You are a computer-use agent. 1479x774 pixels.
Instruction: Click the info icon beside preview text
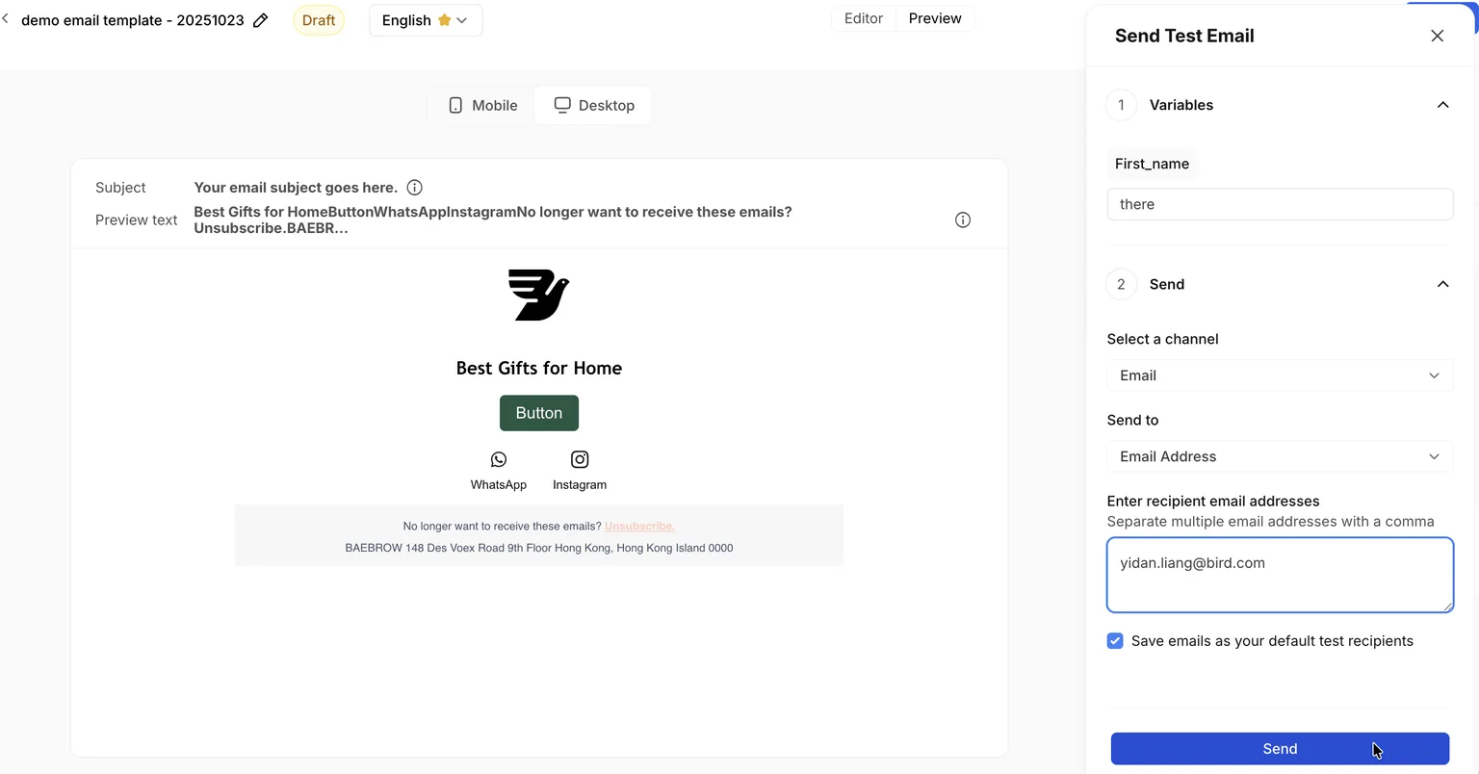pyautogui.click(x=962, y=219)
